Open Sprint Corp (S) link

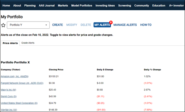tap(9, 96)
